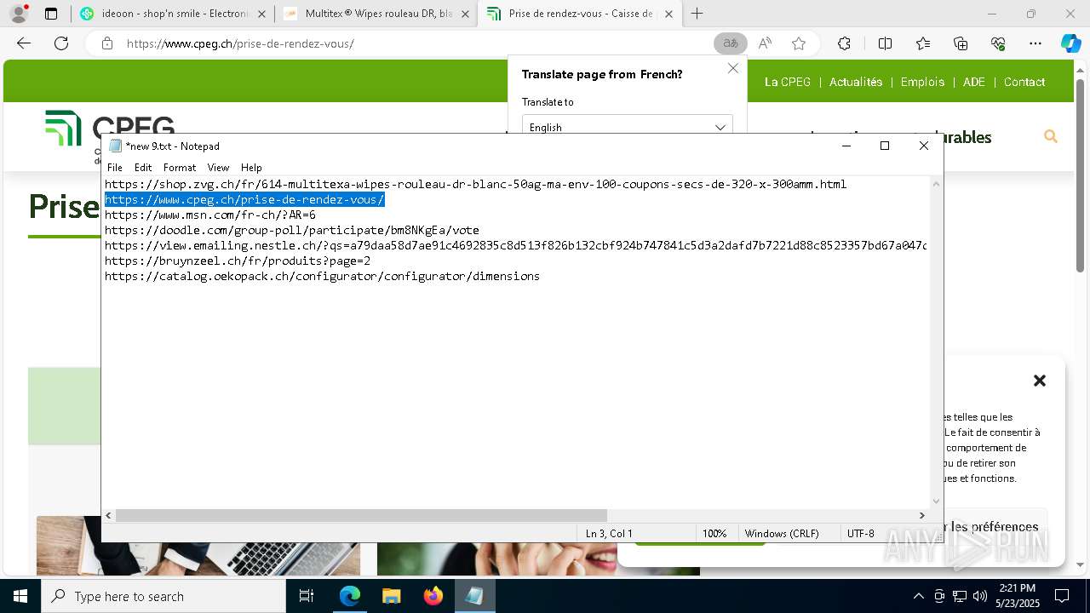Open the Windows Start menu
Image resolution: width=1090 pixels, height=613 pixels.
(x=20, y=596)
